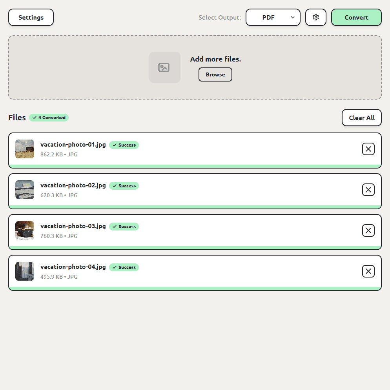Click the Success badge for vacation-photo-02.jpg
Image resolution: width=390 pixels, height=390 pixels.
(x=124, y=186)
